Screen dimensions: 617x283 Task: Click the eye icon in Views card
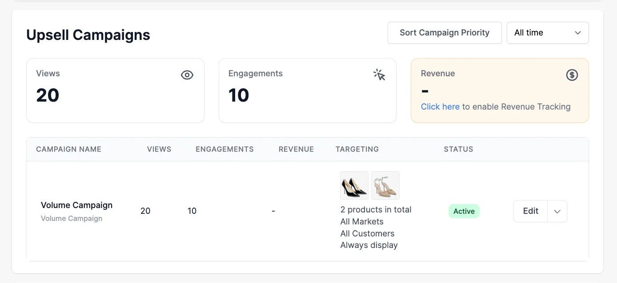[x=187, y=75]
